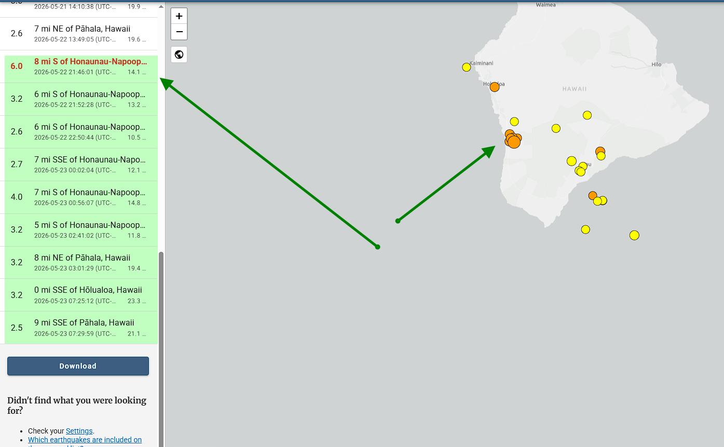This screenshot has width=724, height=447.
Task: Open the Settings link
Action: pyautogui.click(x=79, y=431)
